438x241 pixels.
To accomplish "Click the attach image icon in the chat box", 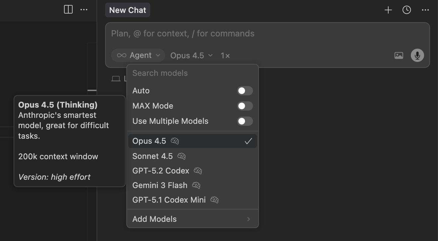I will 399,55.
